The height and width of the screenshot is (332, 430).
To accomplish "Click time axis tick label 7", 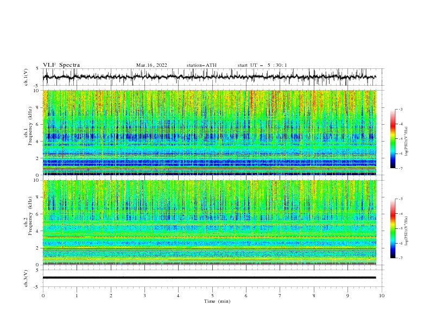I will click(280, 296).
